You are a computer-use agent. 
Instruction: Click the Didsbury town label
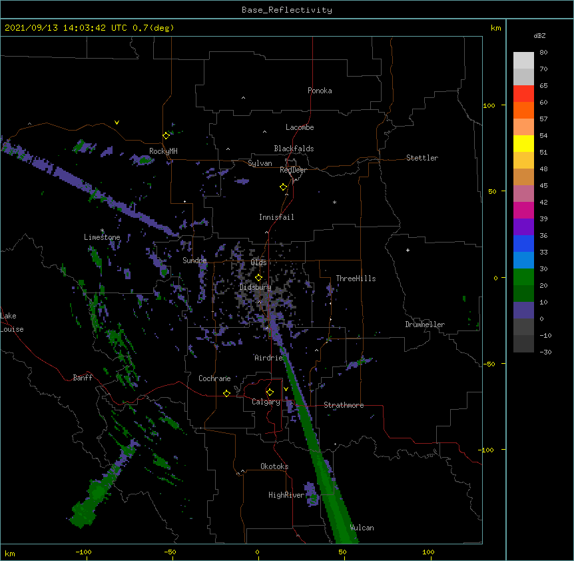tap(256, 287)
